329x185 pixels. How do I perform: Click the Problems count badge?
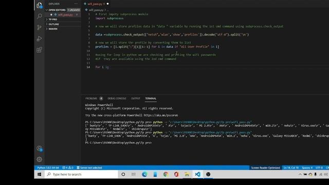[101, 98]
